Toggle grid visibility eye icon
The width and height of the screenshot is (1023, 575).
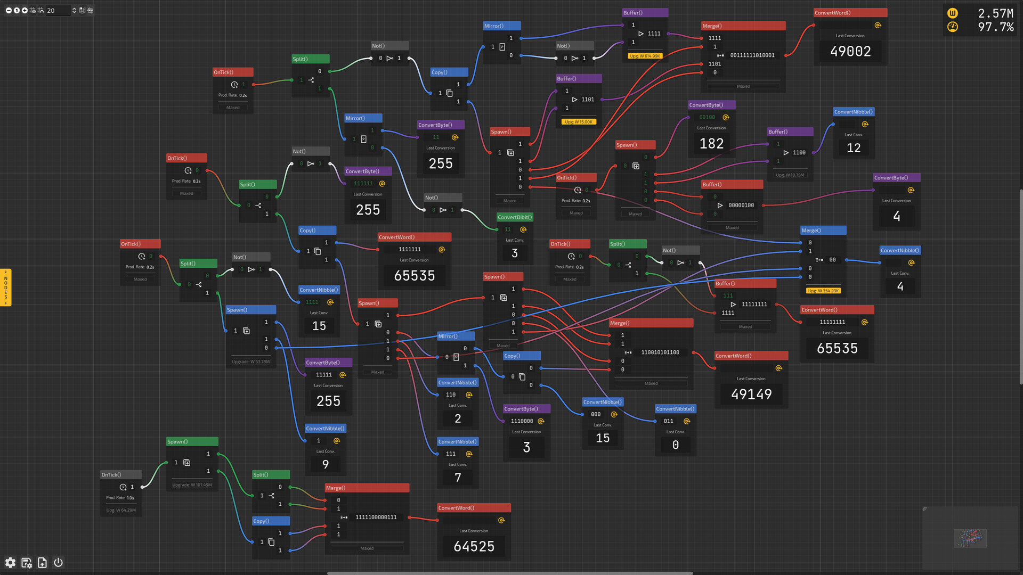(33, 10)
